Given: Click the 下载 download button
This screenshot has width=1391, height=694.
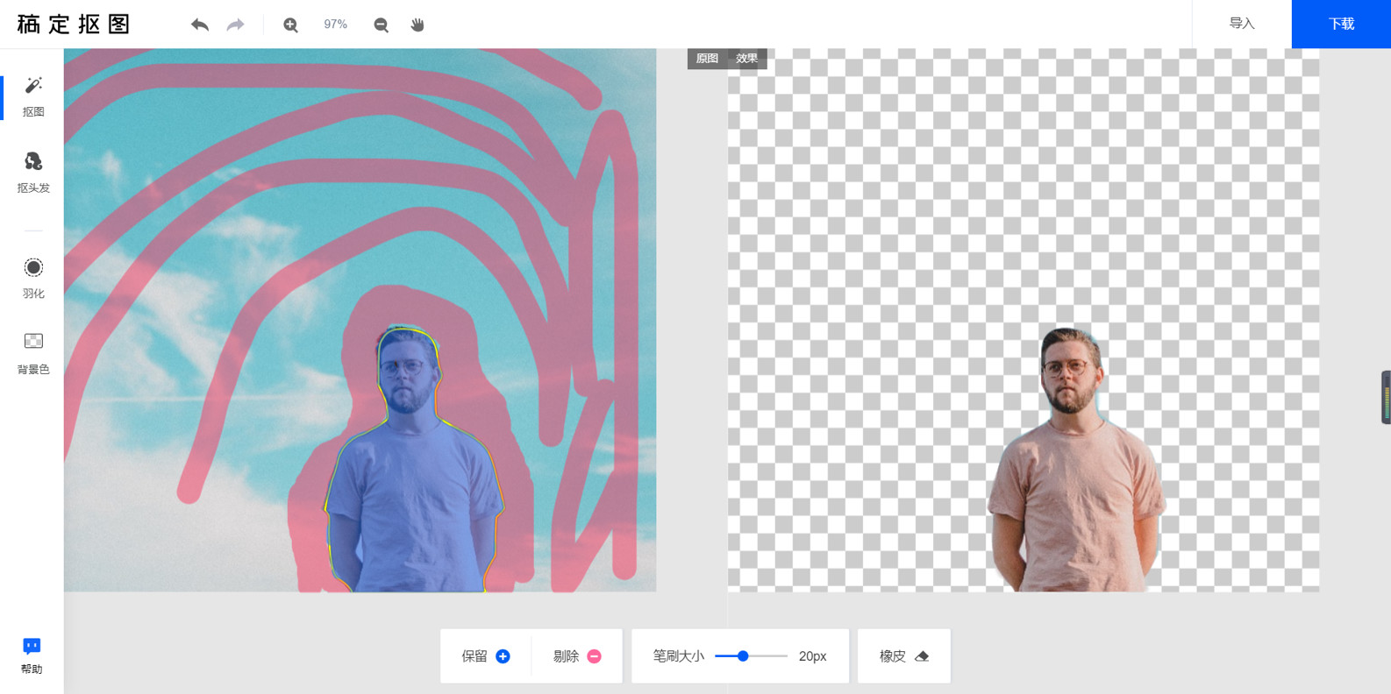Looking at the screenshot, I should (1341, 24).
